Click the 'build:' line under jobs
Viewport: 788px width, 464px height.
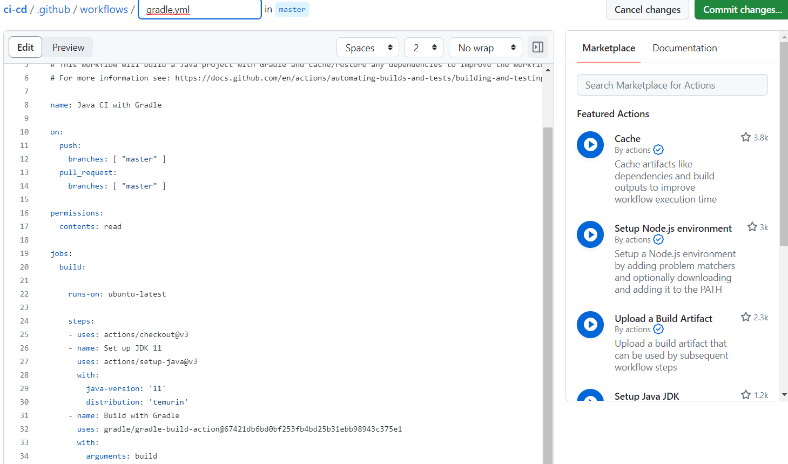coord(72,267)
